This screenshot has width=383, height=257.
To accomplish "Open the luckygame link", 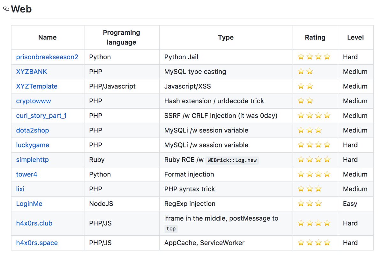I will (33, 145).
